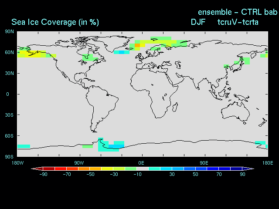The height and width of the screenshot is (209, 279).
Task: Click the 50 colorbar value label
Action: click(x=195, y=174)
